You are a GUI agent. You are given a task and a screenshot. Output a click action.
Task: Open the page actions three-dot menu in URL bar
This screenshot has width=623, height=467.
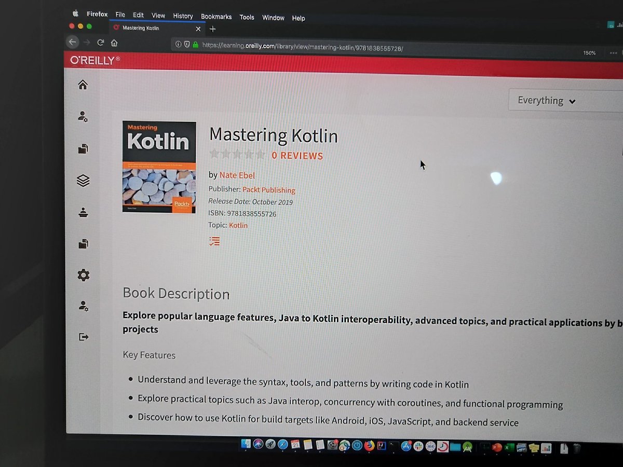(613, 53)
